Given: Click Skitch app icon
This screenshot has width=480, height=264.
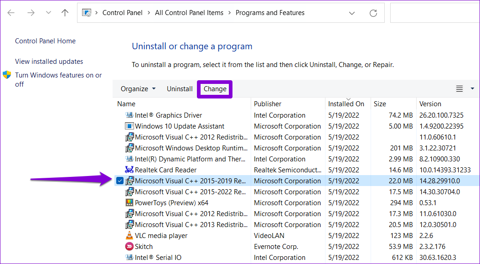Looking at the screenshot, I should pos(129,247).
